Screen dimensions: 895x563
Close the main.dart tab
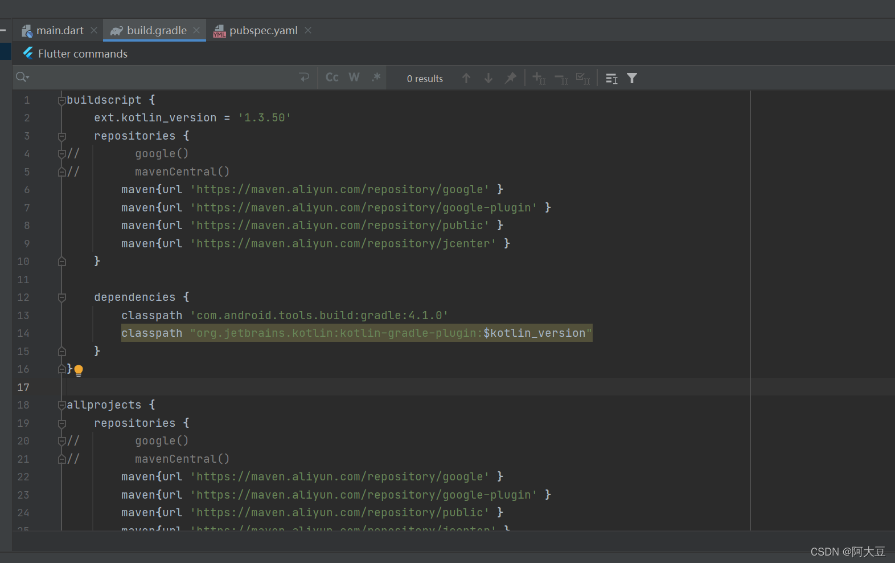94,31
